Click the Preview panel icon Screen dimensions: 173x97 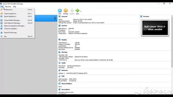pos(141,16)
